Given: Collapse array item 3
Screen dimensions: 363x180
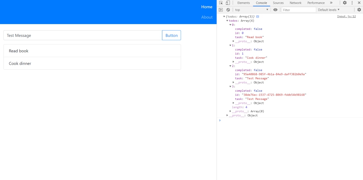Looking at the screenshot, I should click(230, 87).
